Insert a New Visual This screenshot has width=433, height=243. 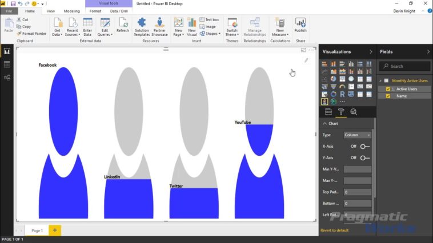coord(192,26)
